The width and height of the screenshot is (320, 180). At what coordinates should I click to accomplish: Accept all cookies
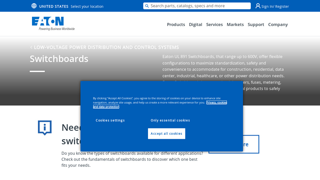[166, 134]
